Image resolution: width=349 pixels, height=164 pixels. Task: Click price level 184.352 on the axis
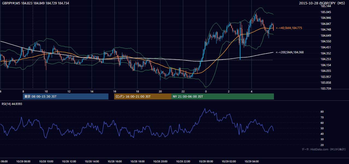[326, 53]
